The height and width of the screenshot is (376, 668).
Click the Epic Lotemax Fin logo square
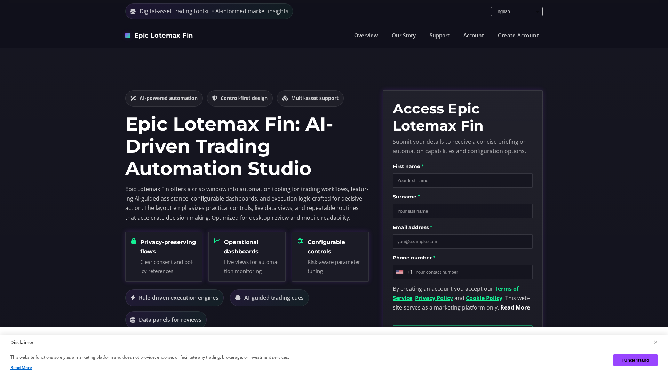[x=128, y=36]
